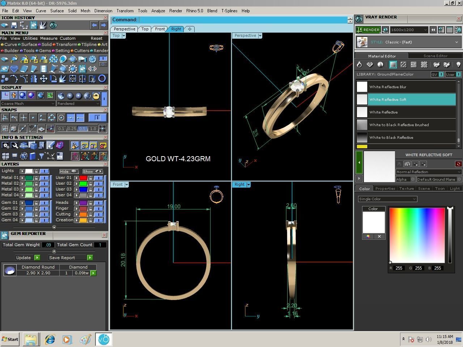The height and width of the screenshot is (347, 463).
Task: Click the rewind icon next to render resolution
Action: [433, 30]
